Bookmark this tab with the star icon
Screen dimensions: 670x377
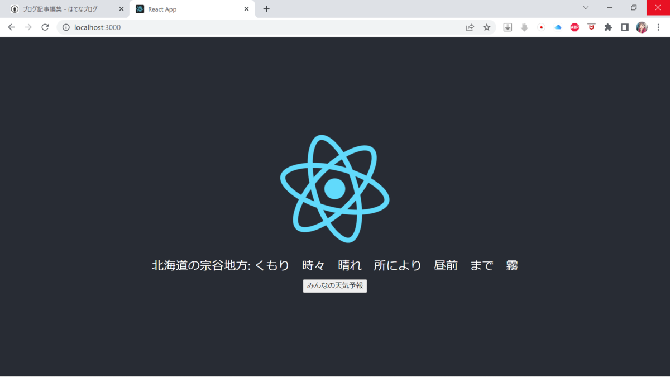point(487,27)
